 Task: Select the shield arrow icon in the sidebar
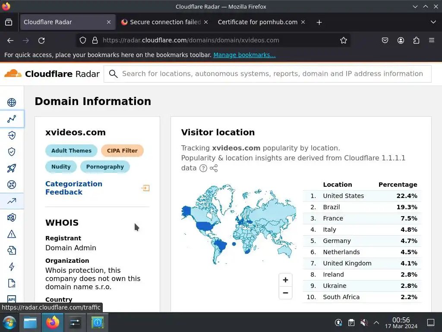click(x=12, y=135)
